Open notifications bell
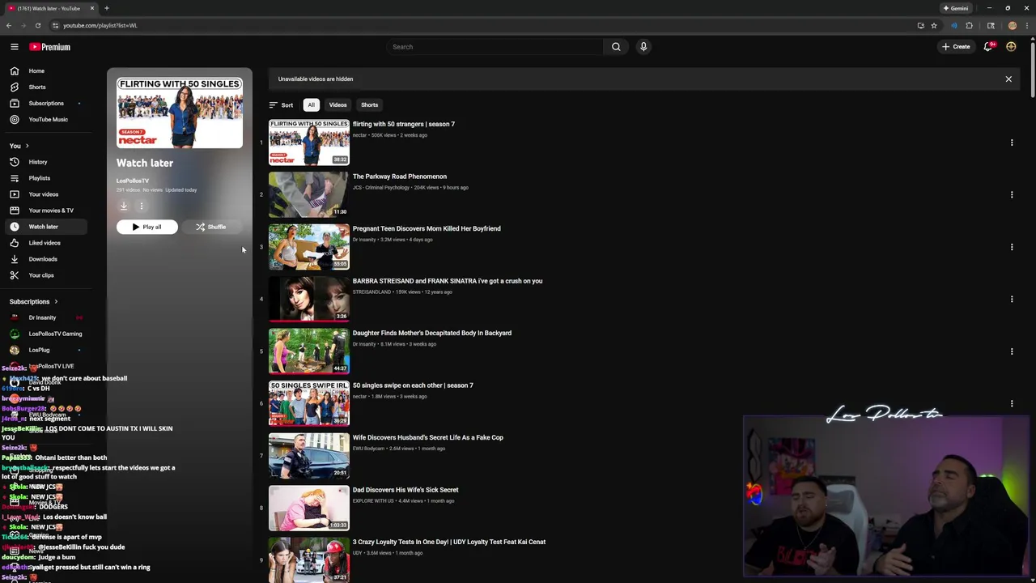 pos(987,47)
